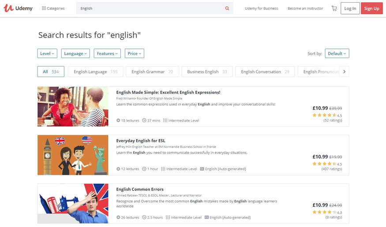The width and height of the screenshot is (386, 227).
Task: Open the Sort by Default dropdown
Action: [x=337, y=53]
